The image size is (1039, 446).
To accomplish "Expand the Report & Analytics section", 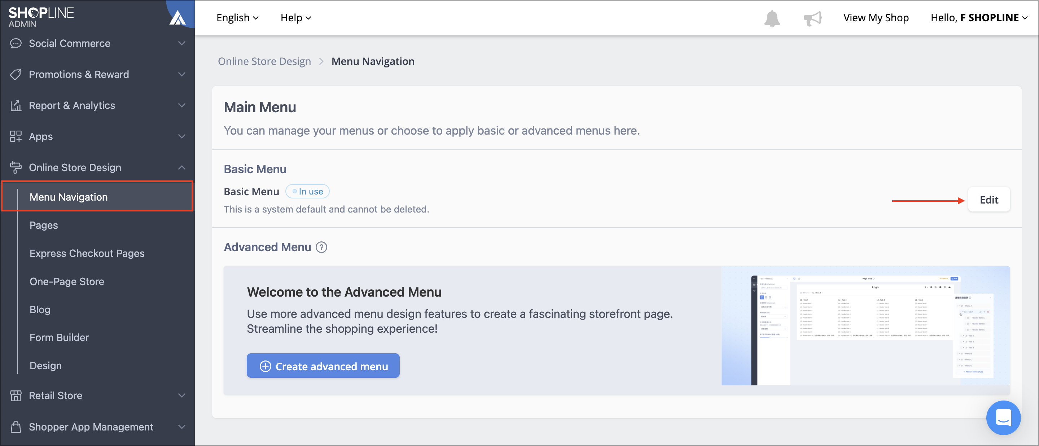I will [182, 105].
